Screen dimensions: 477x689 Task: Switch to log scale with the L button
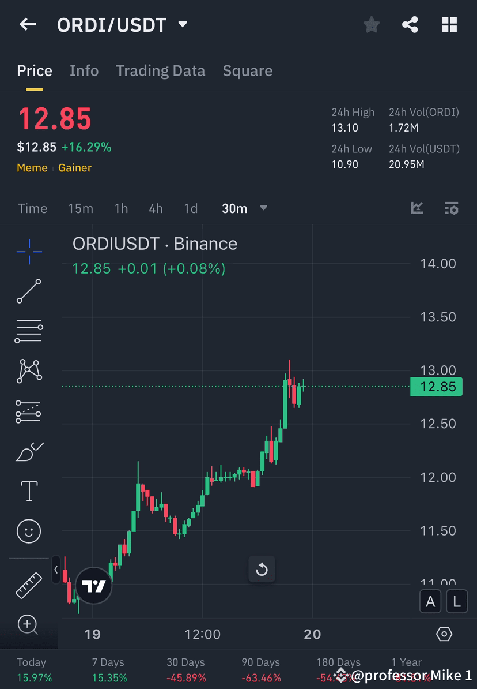pos(456,601)
